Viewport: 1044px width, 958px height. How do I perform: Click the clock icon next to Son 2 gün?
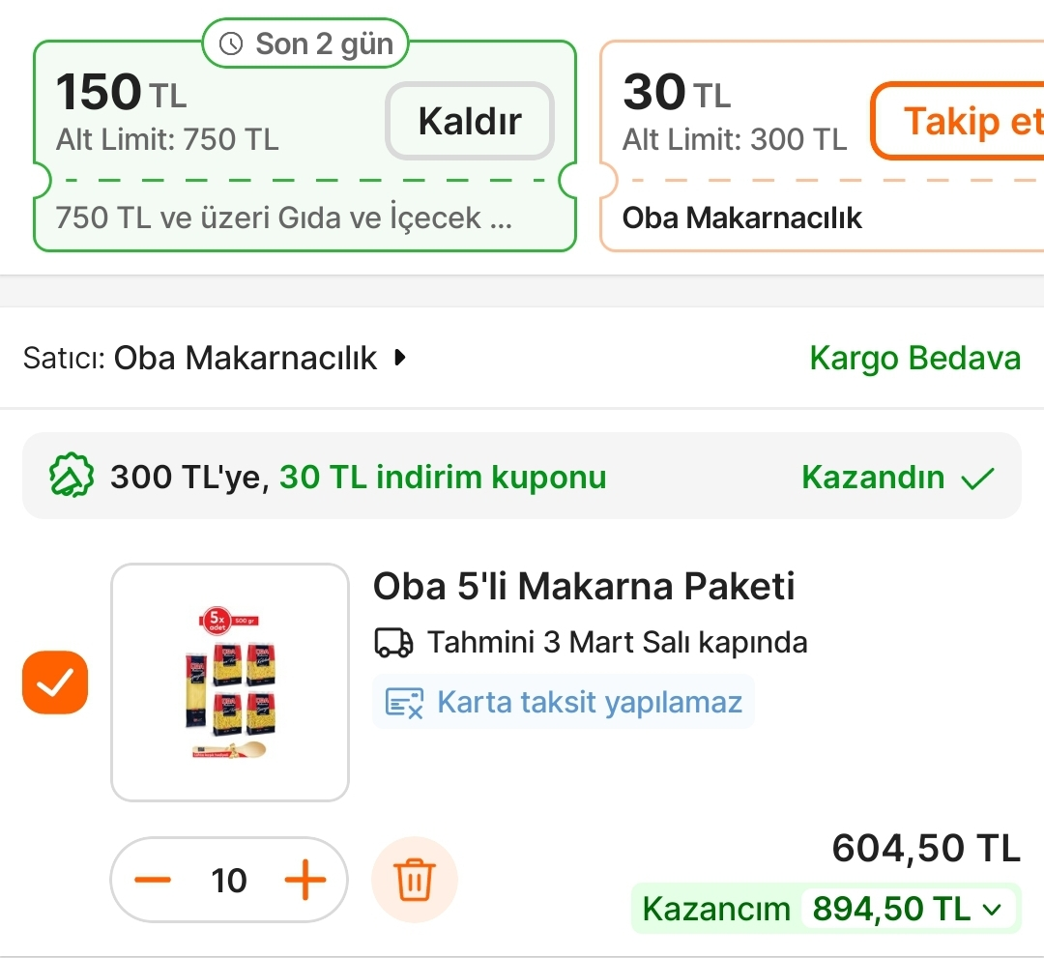click(x=229, y=43)
